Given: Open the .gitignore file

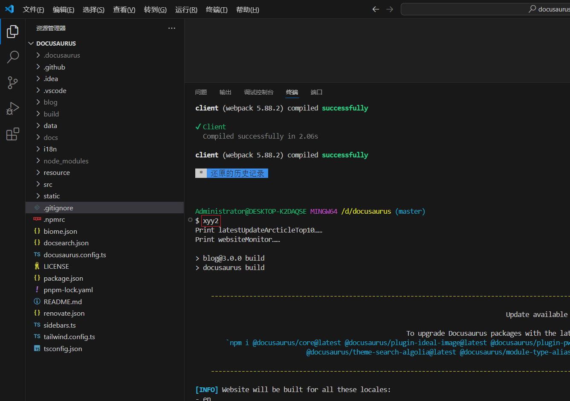Looking at the screenshot, I should tap(104, 208).
